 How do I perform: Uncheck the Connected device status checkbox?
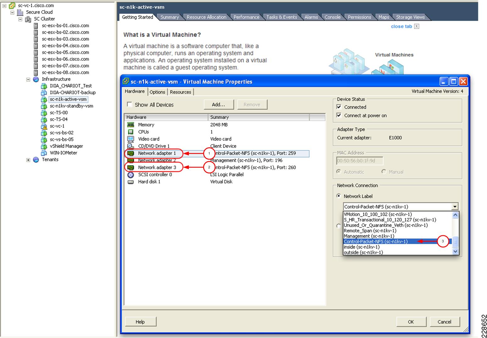click(x=339, y=107)
